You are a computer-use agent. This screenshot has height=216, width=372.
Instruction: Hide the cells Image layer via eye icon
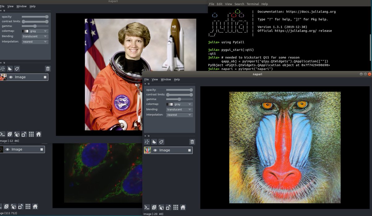click(x=7, y=149)
